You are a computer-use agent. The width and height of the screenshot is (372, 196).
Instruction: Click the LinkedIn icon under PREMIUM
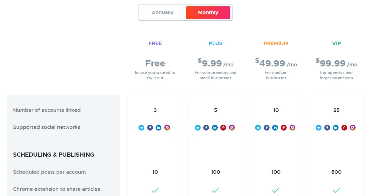[275, 128]
